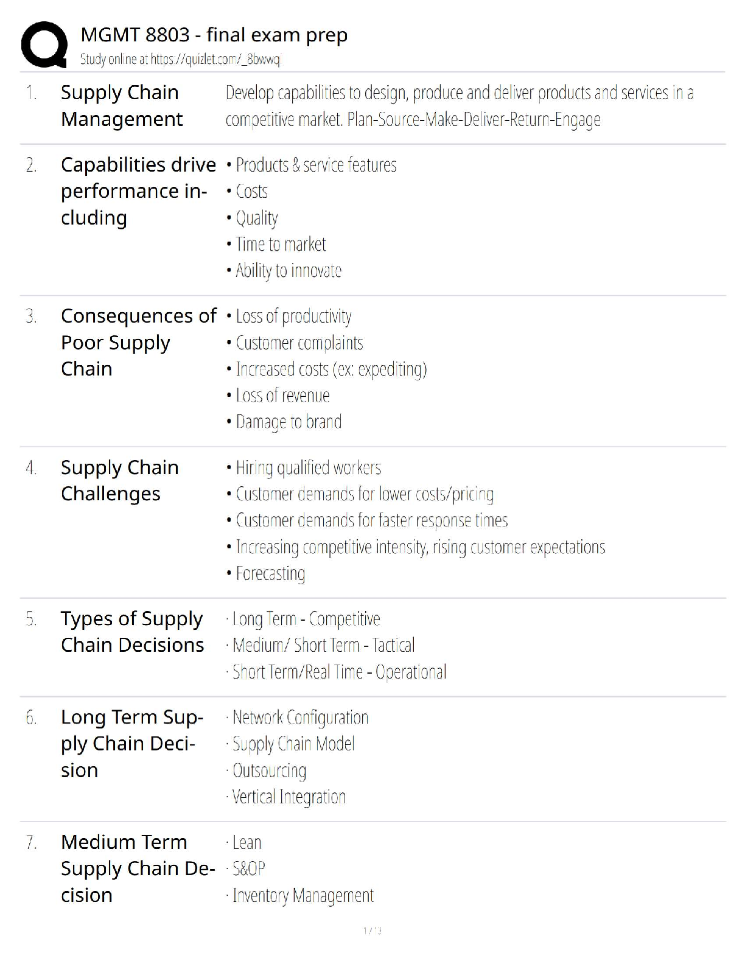Viewport: 745px width, 964px height.
Task: Click the Plan-Source-Make-Deliver definition text
Action: 459,106
